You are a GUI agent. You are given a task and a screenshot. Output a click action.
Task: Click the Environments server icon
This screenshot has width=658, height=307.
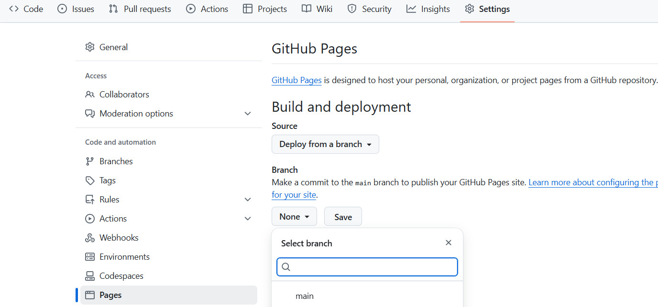90,257
